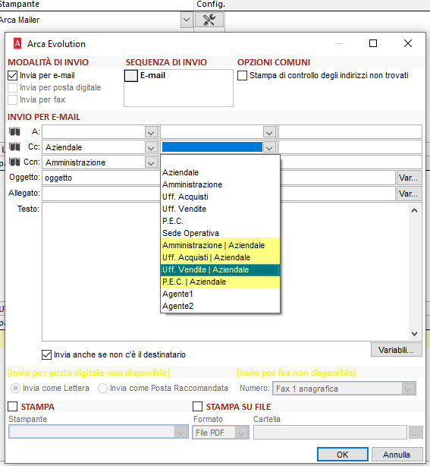
Task: Open the Ccn: Amministrazione dropdown
Action: coord(151,162)
